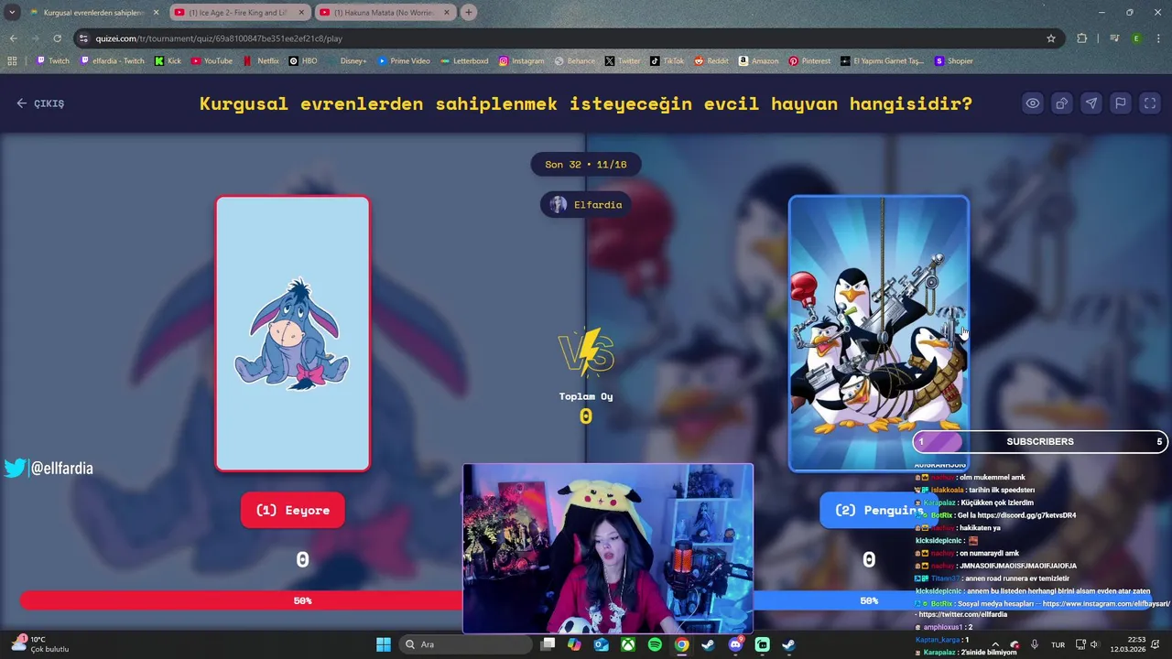Close the Hakuna Matata tab

click(x=446, y=13)
